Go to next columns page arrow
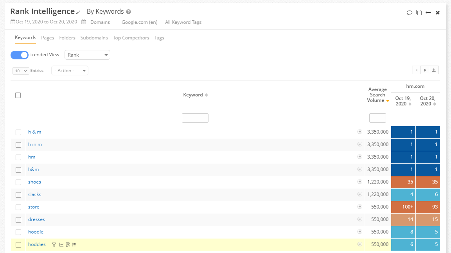 coord(425,70)
